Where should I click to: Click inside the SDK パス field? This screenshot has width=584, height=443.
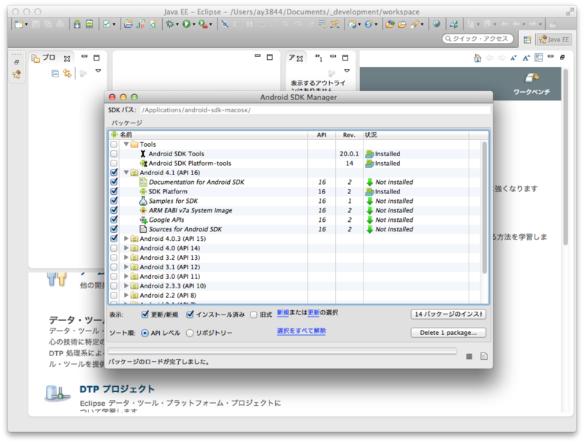pos(292,111)
